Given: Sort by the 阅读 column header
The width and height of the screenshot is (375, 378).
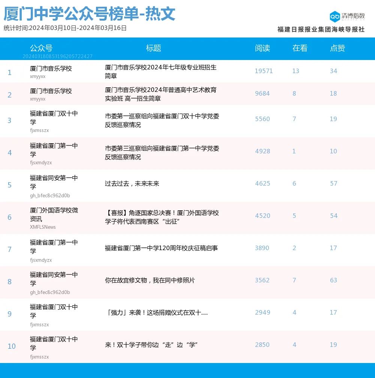Looking at the screenshot, I should click(x=262, y=48).
